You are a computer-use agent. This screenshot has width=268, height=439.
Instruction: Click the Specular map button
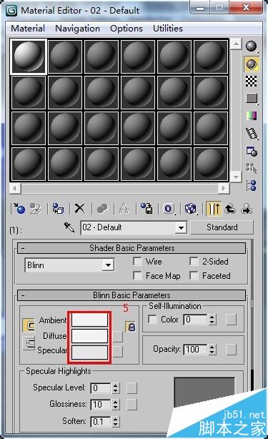coord(118,352)
